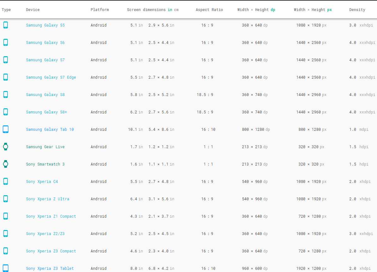Image resolution: width=377 pixels, height=272 pixels.
Task: Open the Sony Xperia Z1 Compact link
Action: click(x=51, y=216)
